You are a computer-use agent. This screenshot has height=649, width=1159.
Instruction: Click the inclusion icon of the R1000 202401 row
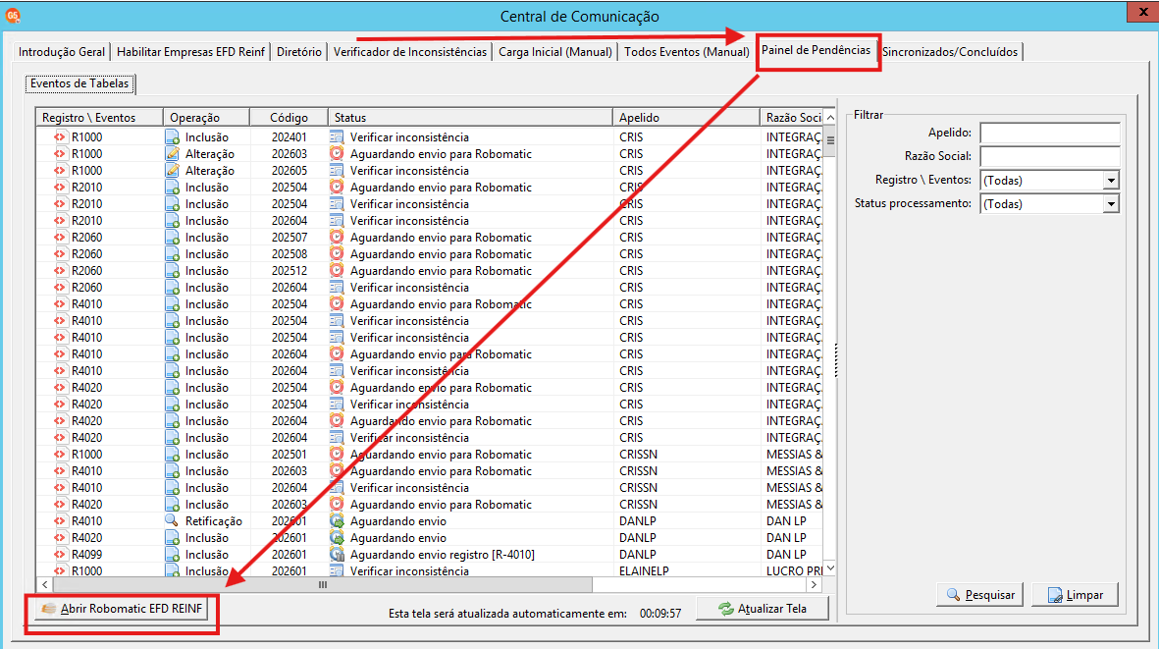[172, 137]
